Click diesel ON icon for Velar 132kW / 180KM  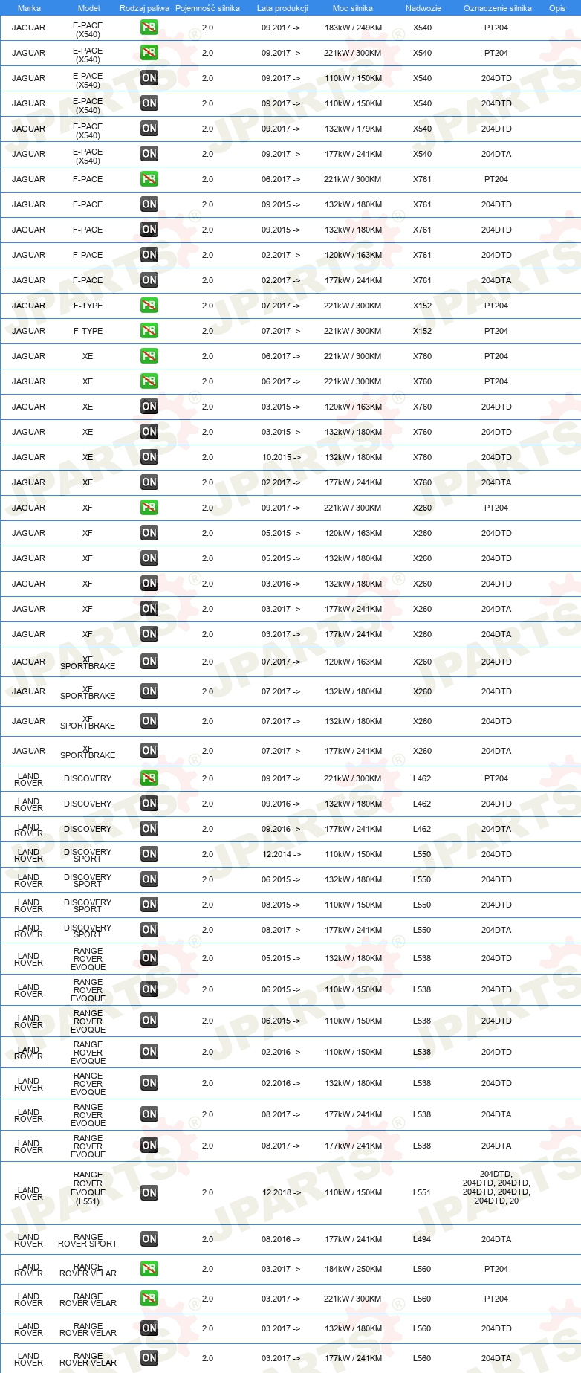149,1328
